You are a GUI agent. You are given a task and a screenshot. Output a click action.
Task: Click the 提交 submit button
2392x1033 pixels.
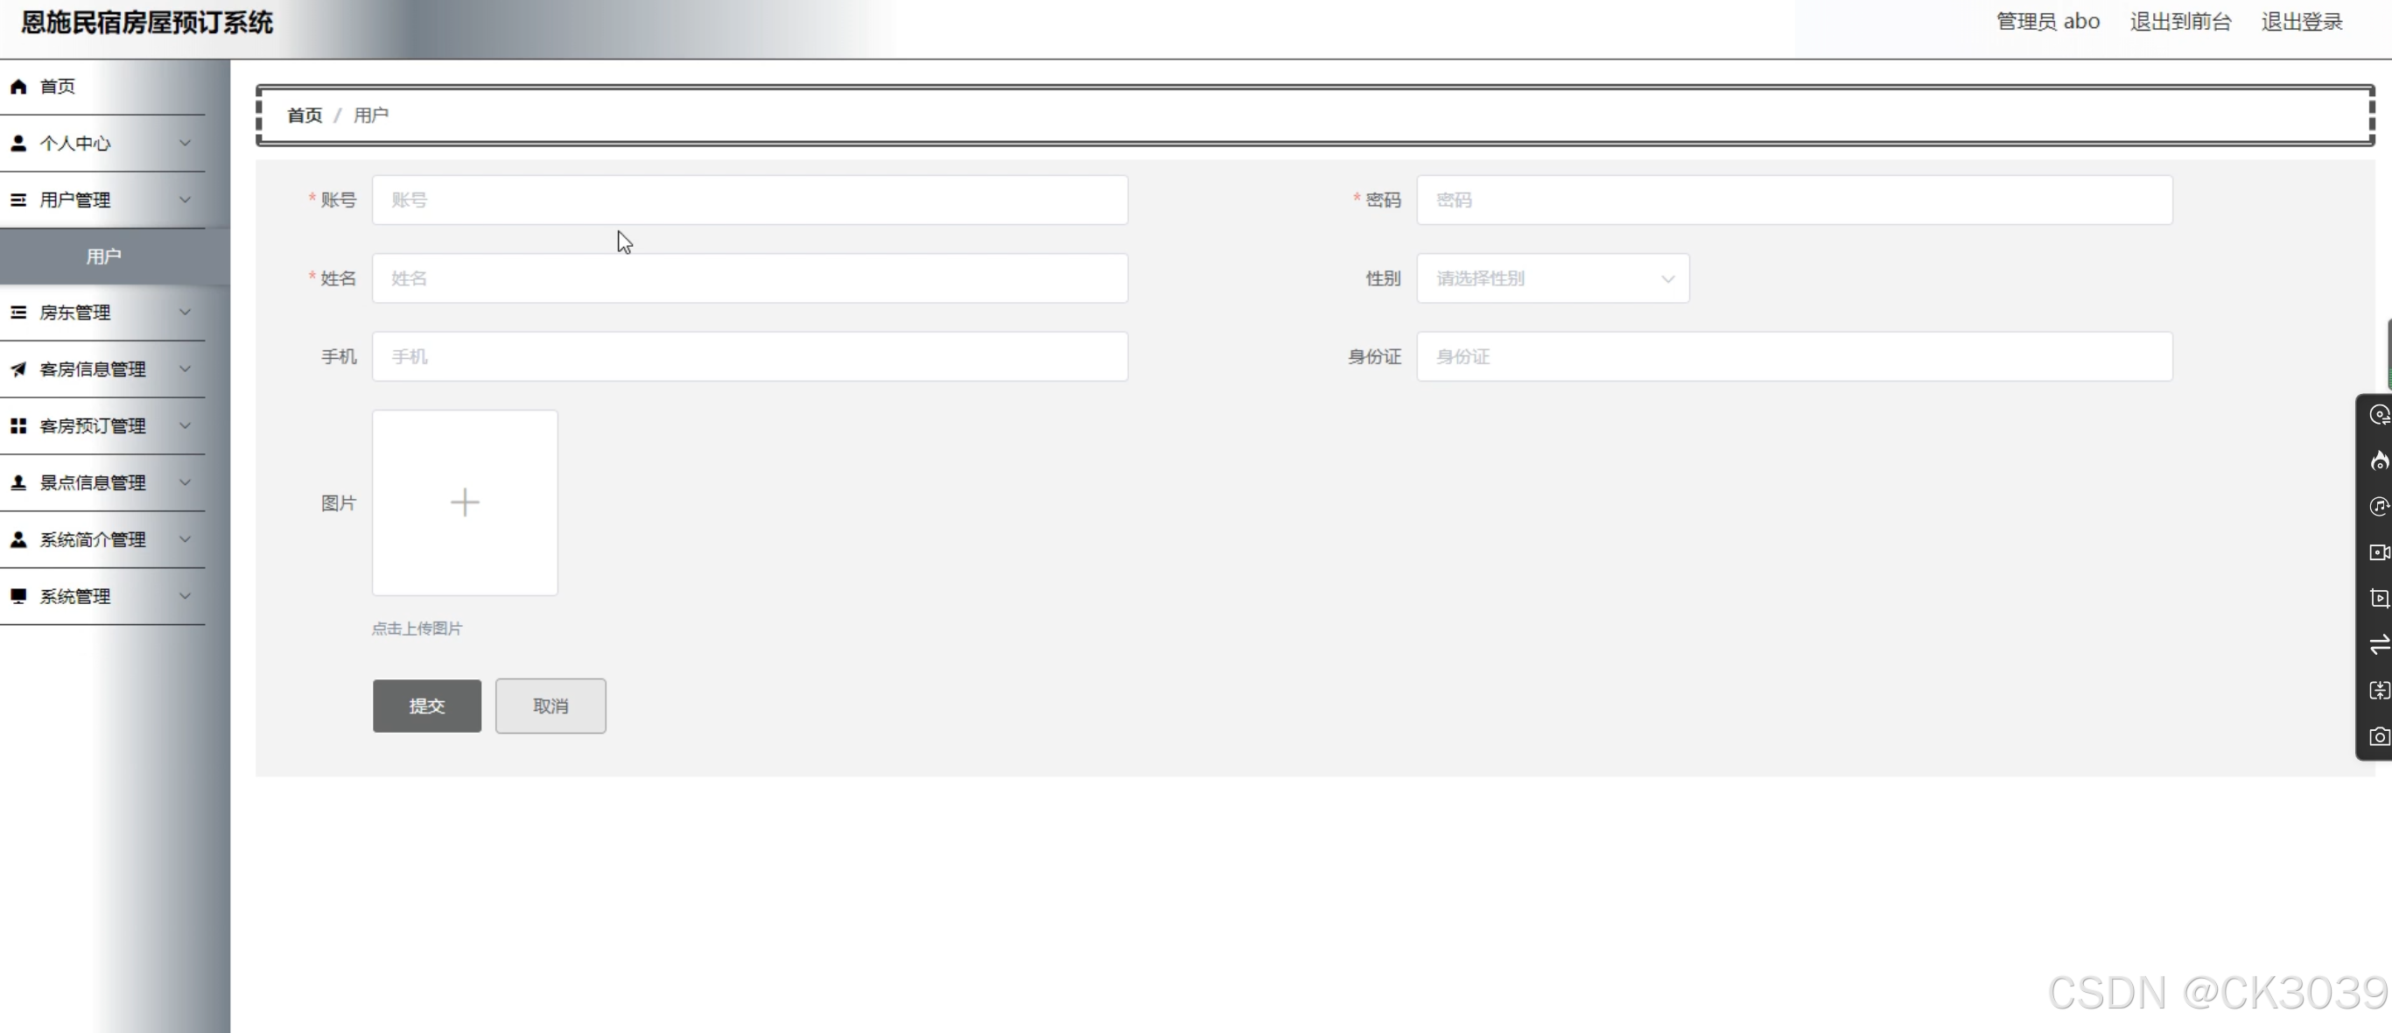tap(427, 706)
